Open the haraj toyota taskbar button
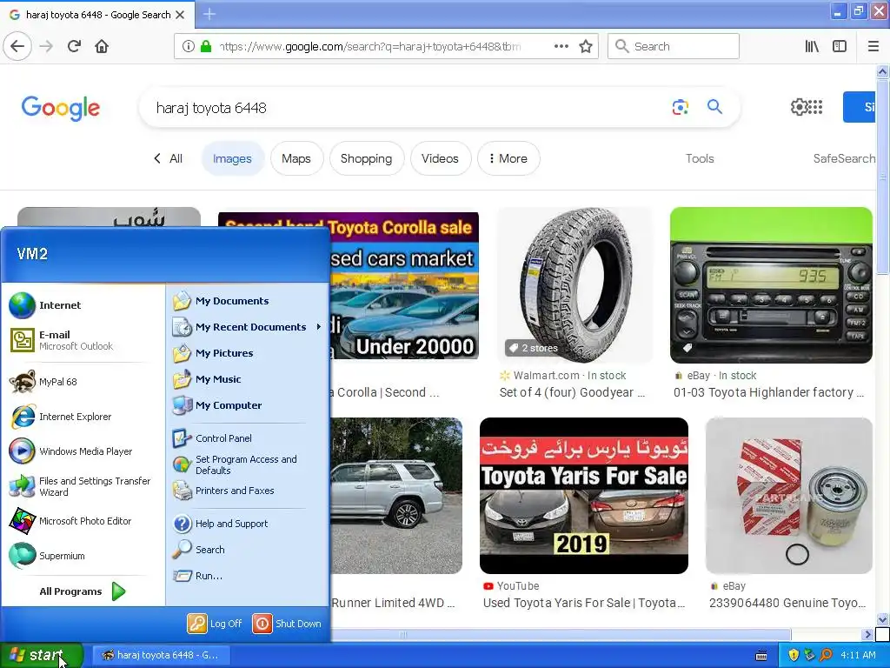Viewport: 890px width, 668px height. (x=162, y=655)
